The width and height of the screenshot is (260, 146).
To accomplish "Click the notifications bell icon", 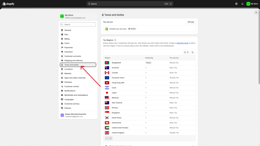I will [242, 4].
